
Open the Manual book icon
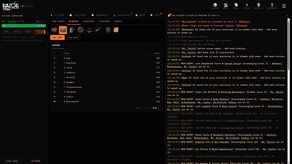(236, 6)
